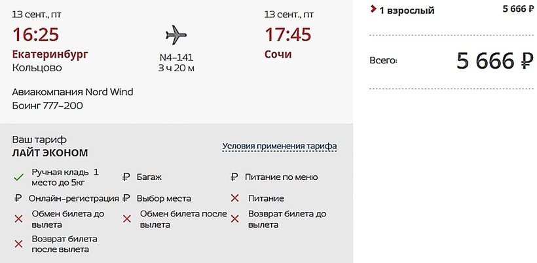Screen dimensions: 537x263
Task: Click the red cross beside Возврат билета до вылета
Action: click(x=234, y=219)
